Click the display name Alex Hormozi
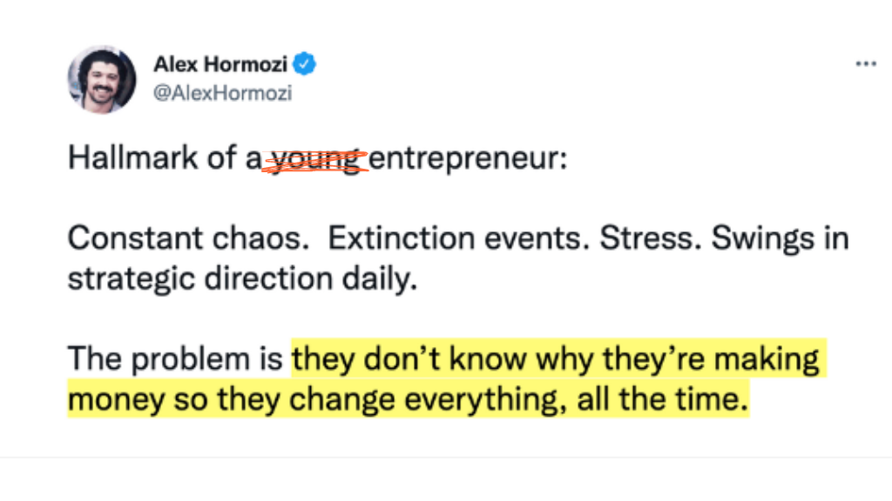This screenshot has width=892, height=501. tap(220, 63)
